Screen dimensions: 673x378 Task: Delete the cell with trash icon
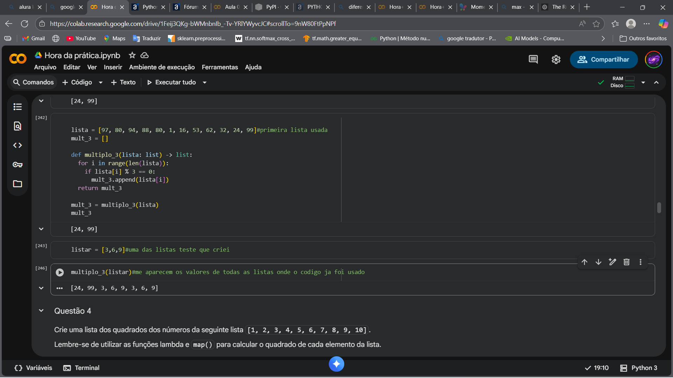pos(626,262)
